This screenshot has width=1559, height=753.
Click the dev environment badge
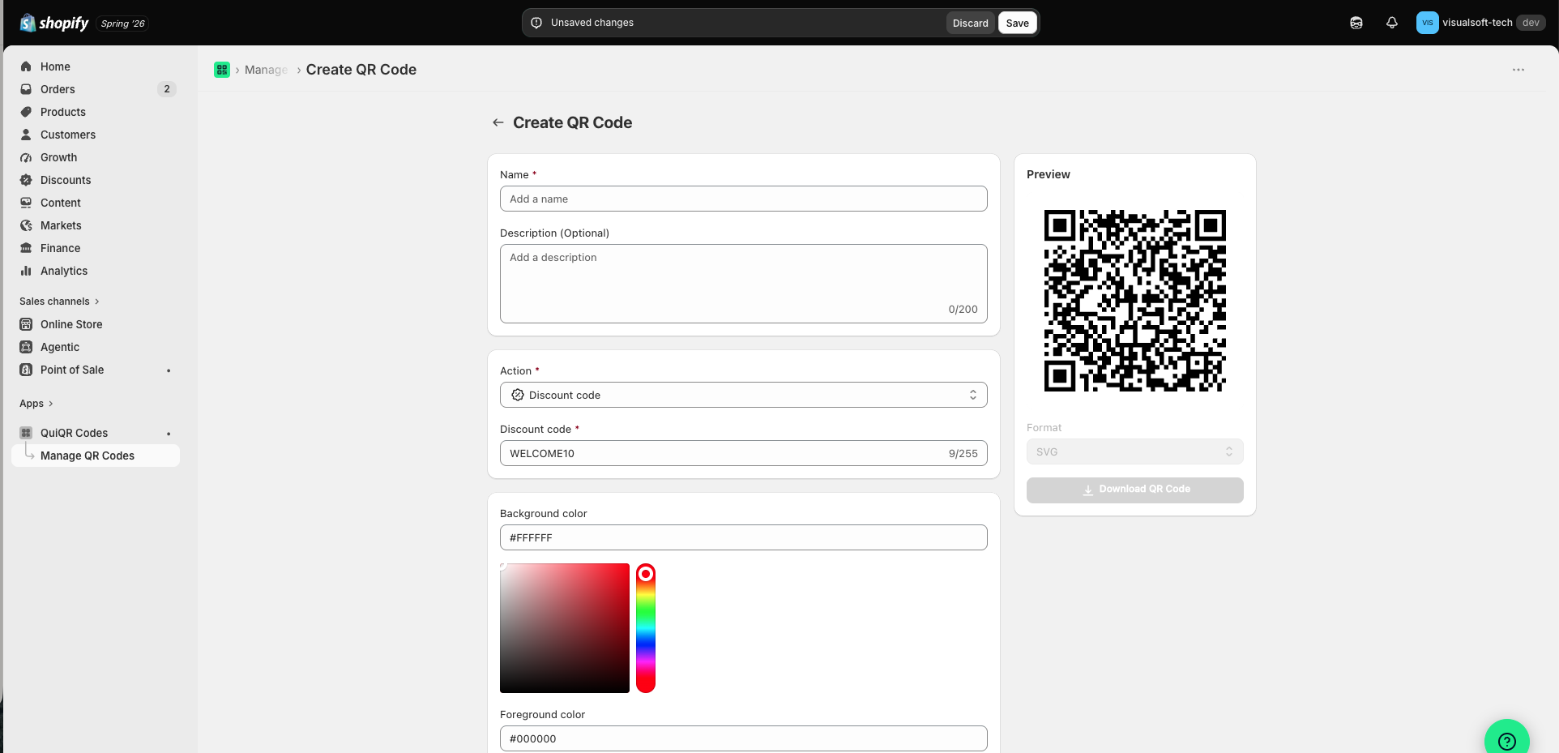pyautogui.click(x=1531, y=23)
